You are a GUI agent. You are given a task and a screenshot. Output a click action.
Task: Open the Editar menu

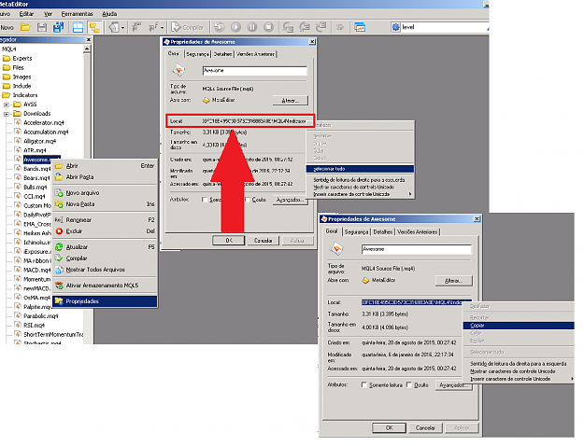point(26,14)
